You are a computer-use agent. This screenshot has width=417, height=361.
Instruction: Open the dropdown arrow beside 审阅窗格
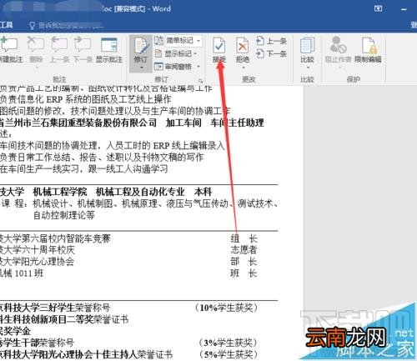click(x=198, y=67)
